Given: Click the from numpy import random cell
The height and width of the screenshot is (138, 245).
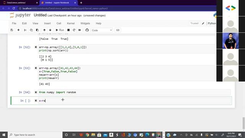Looking at the screenshot, I should [134, 92].
